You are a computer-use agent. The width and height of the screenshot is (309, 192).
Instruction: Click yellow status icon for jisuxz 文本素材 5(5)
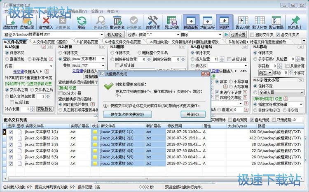(95, 157)
